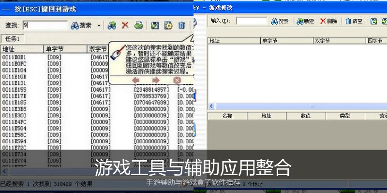Screen dimensions: 387x193
Task: Click the 单字节 column header in the 任务1 results
Action: tap(65, 49)
